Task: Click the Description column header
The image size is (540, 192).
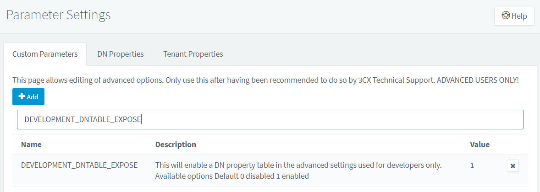Action: pos(176,144)
